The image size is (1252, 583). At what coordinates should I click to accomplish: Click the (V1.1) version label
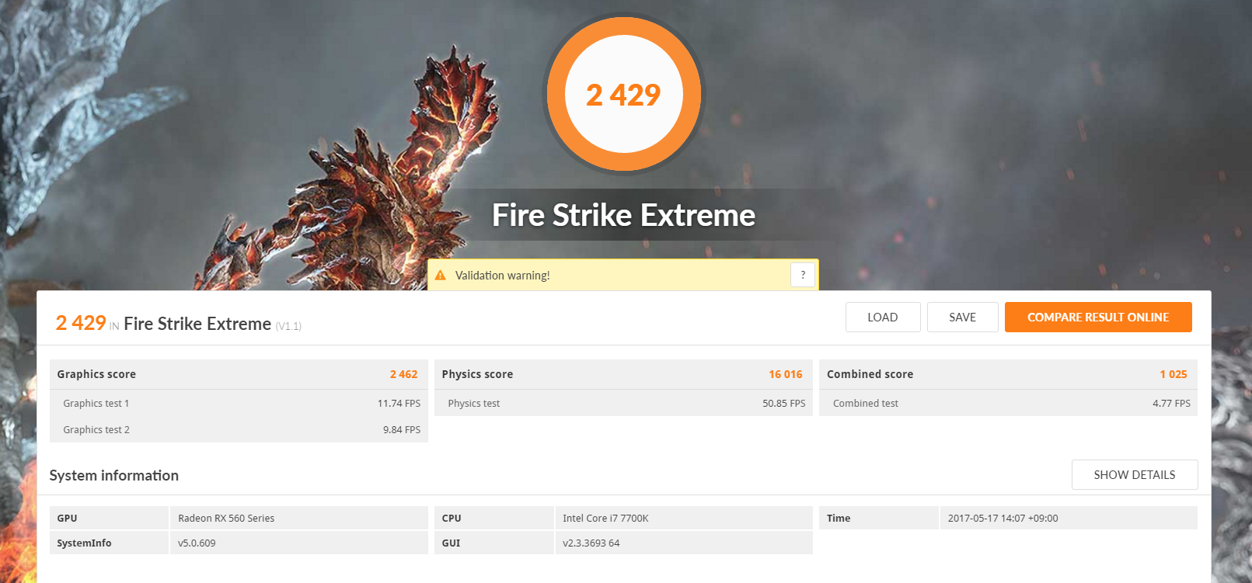pyautogui.click(x=288, y=326)
